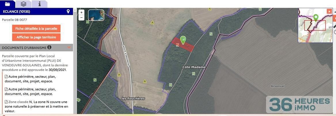
Task: Click the location pin icon beside ECLANCE (10135)
Action: coord(68,11)
